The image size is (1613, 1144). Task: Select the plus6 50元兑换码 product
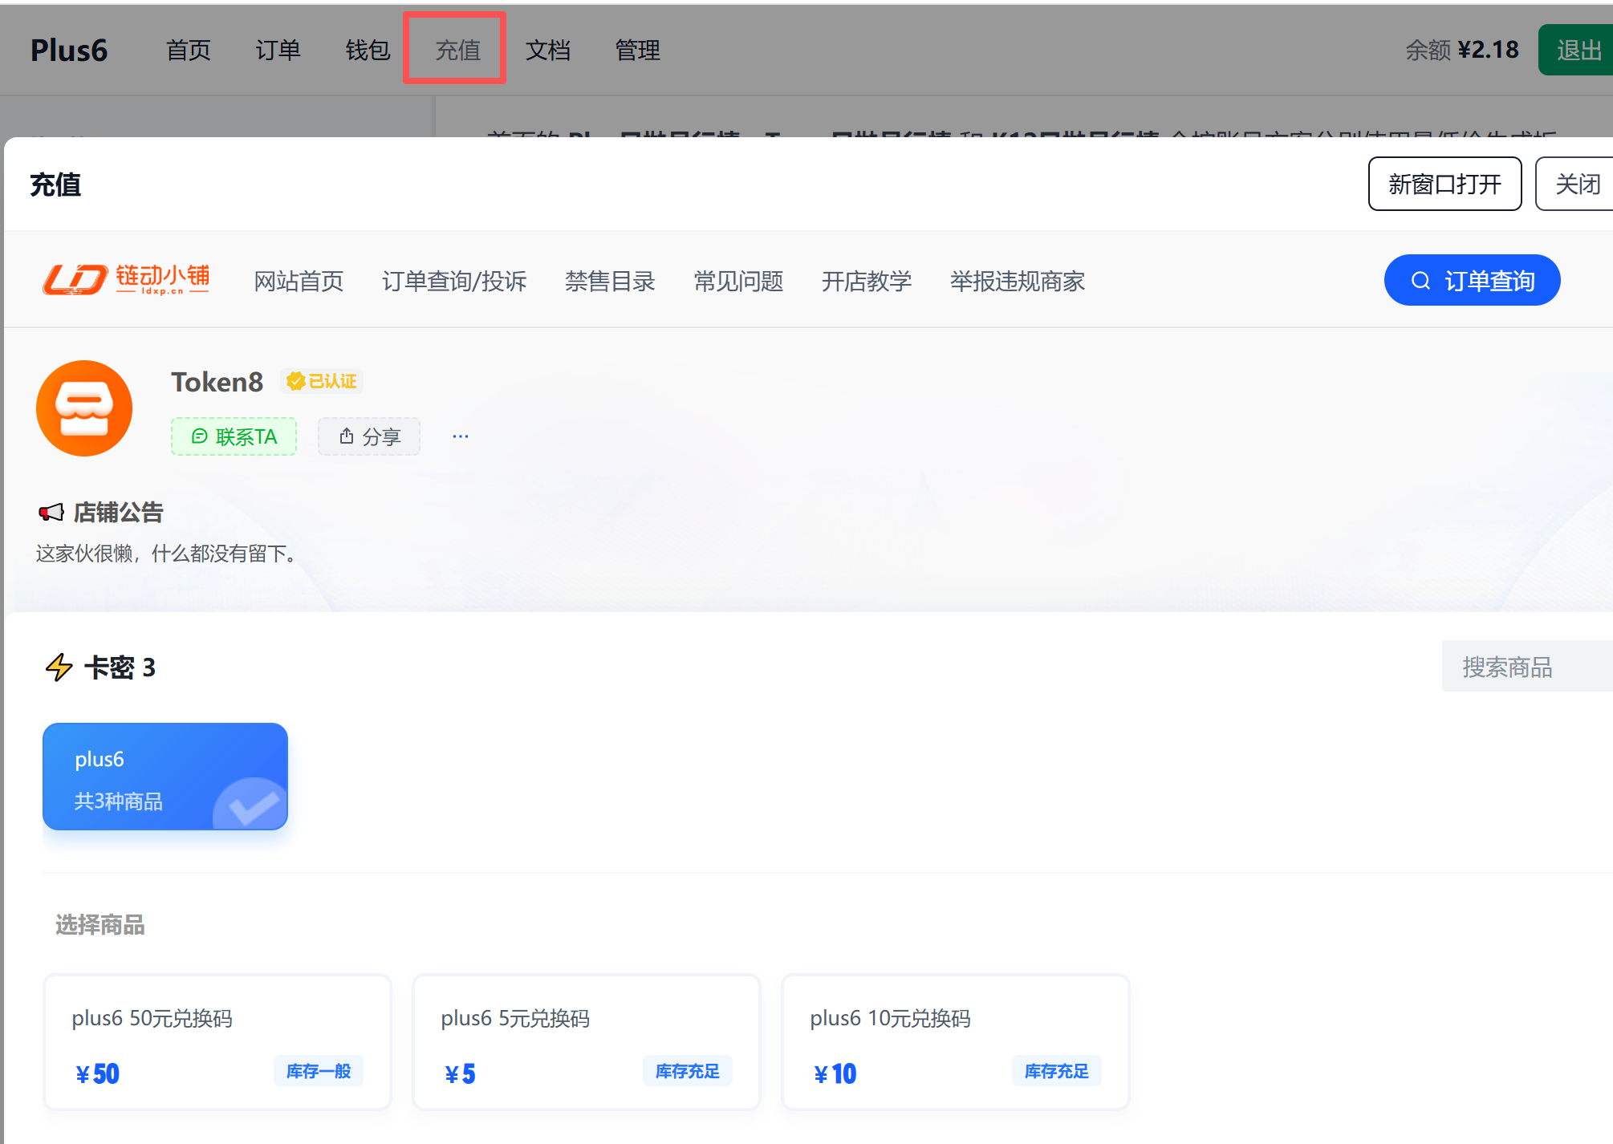217,1042
